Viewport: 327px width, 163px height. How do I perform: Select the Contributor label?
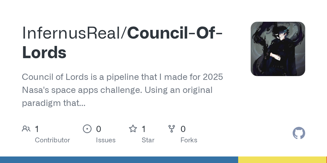pyautogui.click(x=52, y=140)
